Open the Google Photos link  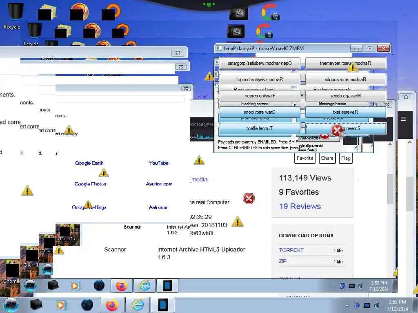(90, 184)
